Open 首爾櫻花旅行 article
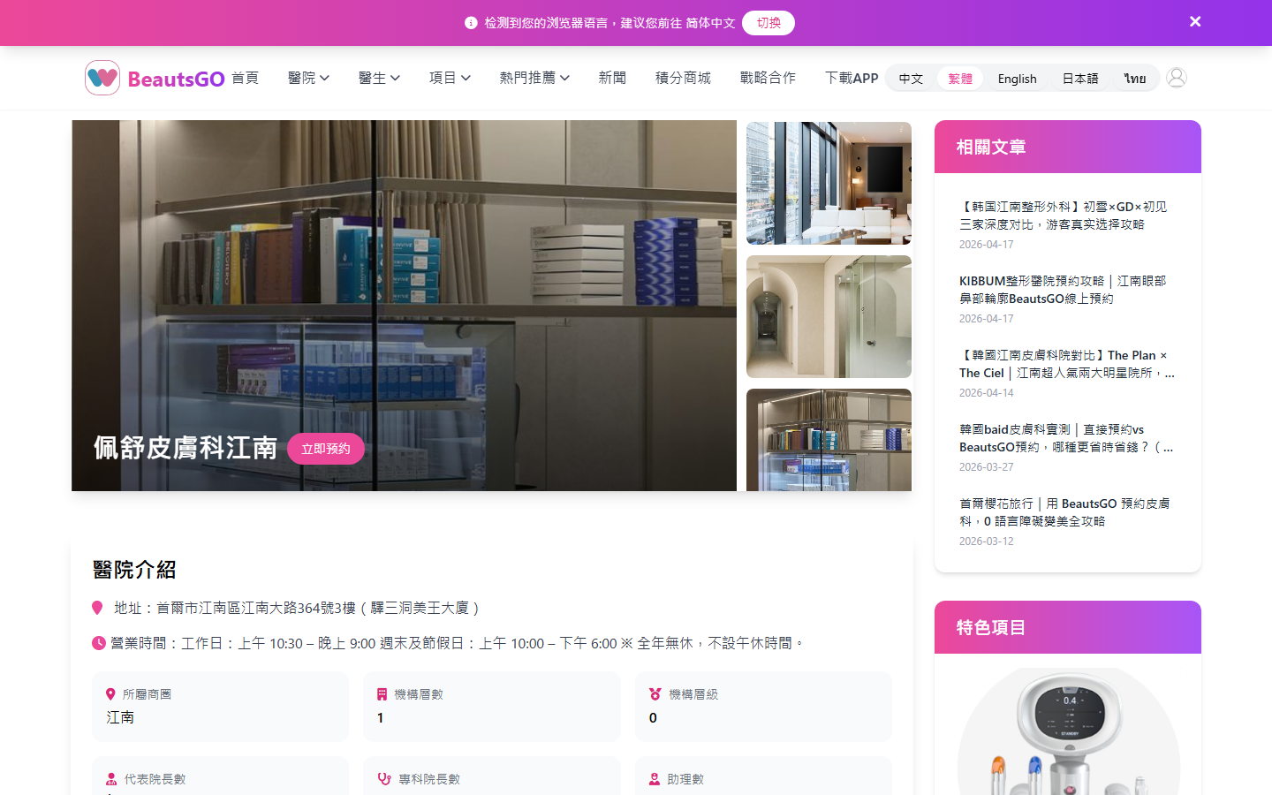The image size is (1272, 795). click(x=1065, y=512)
